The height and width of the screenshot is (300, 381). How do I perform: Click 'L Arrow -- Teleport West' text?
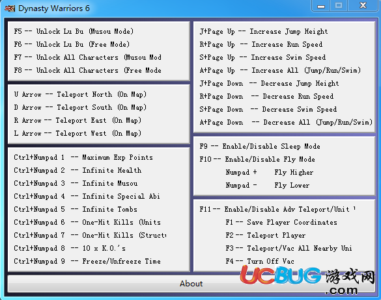tap(78, 134)
